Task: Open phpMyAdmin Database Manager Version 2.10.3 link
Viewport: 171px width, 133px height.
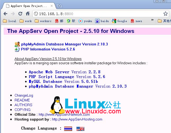Action: [x=64, y=44]
